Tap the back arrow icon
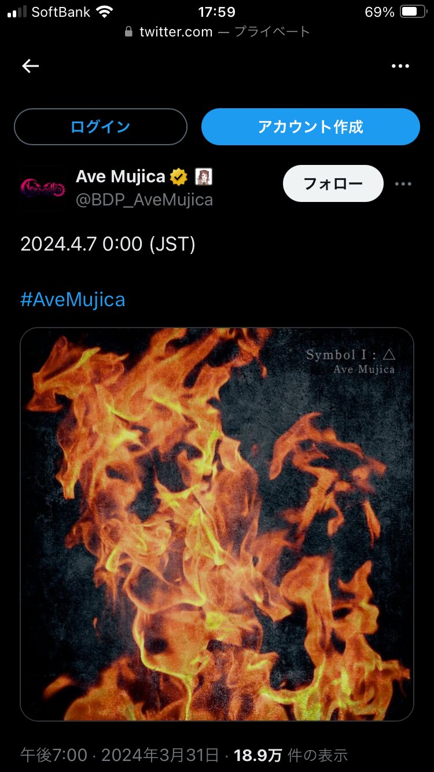This screenshot has width=434, height=772. point(30,66)
